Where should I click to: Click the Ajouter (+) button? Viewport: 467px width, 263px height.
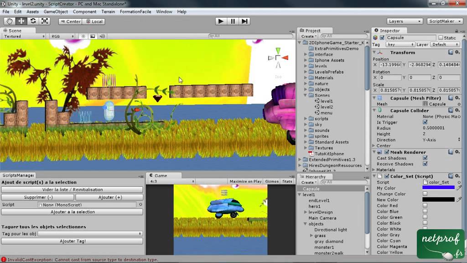click(x=109, y=197)
